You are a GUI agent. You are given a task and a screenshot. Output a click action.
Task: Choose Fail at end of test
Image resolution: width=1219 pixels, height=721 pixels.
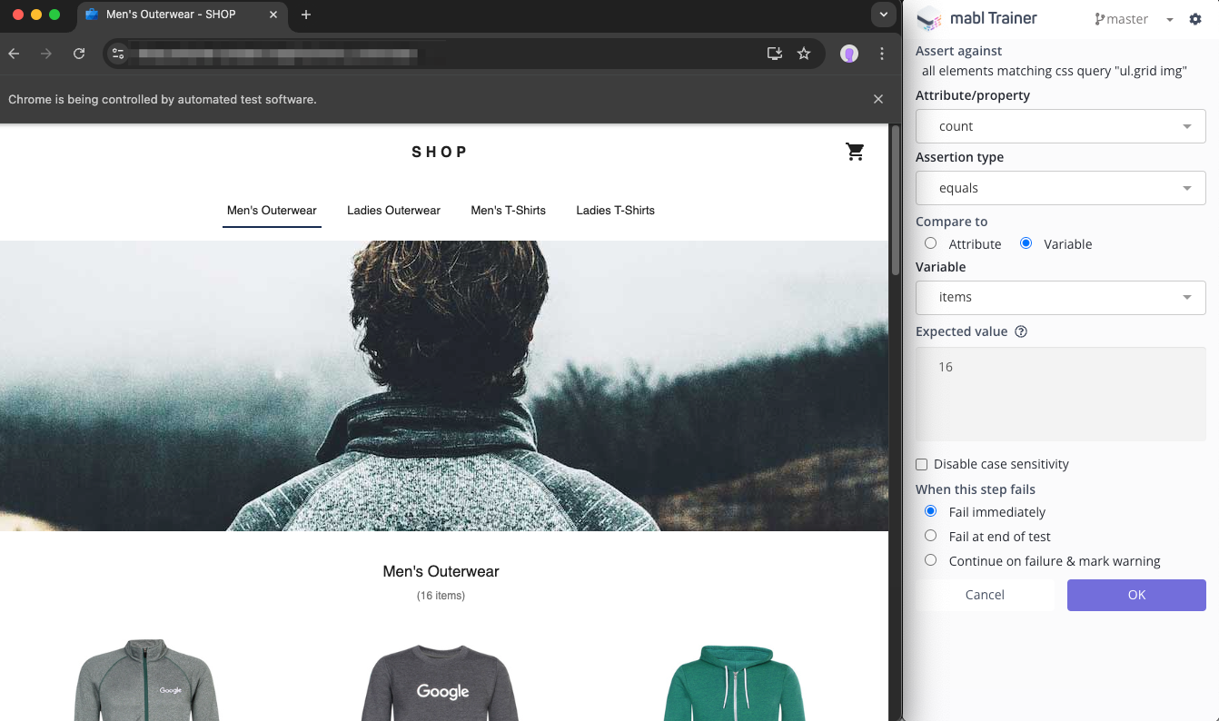pyautogui.click(x=930, y=536)
